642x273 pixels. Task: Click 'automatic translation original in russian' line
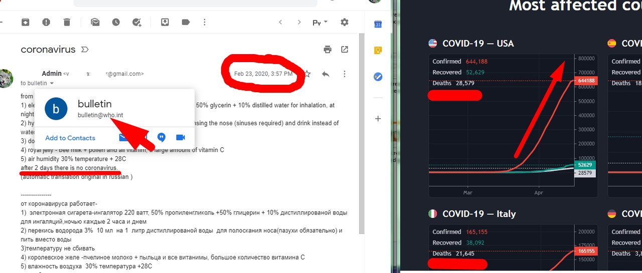(77, 177)
